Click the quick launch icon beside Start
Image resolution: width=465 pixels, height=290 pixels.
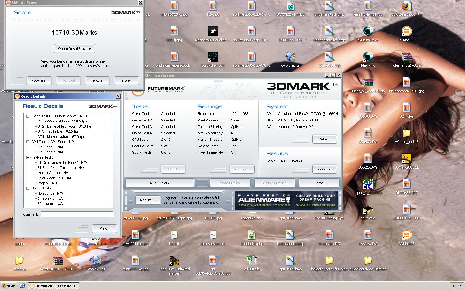[x=22, y=286]
